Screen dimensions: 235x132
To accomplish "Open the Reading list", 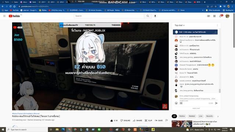I will pos(228,10).
